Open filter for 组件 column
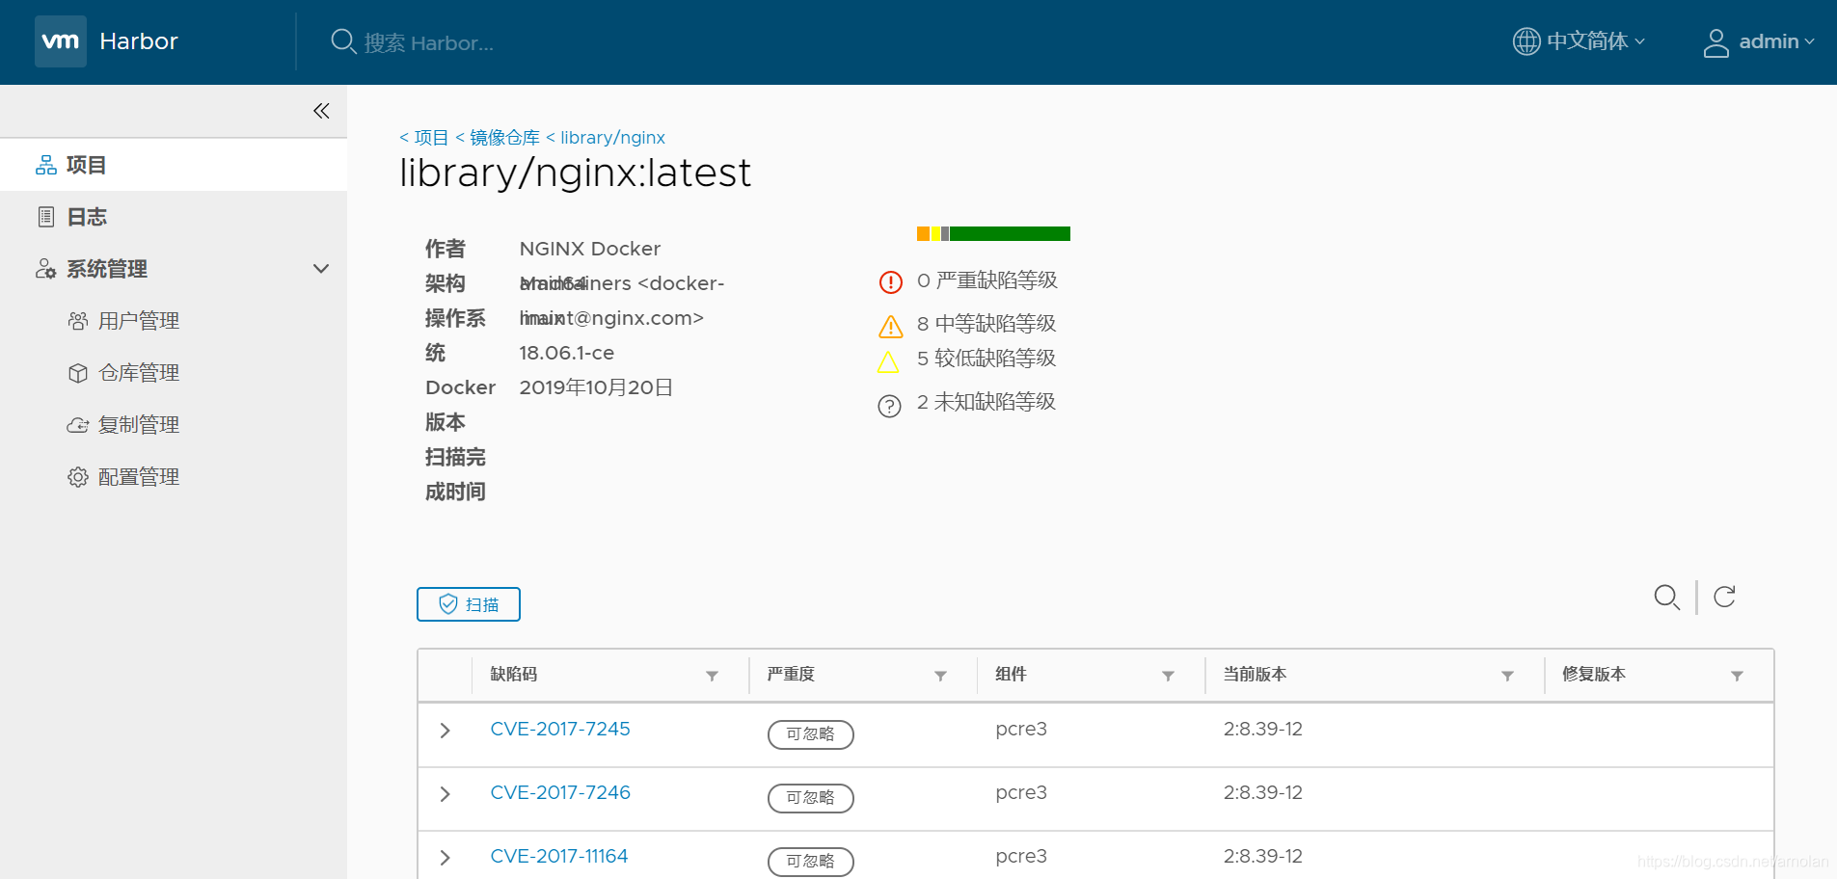 click(x=1168, y=676)
